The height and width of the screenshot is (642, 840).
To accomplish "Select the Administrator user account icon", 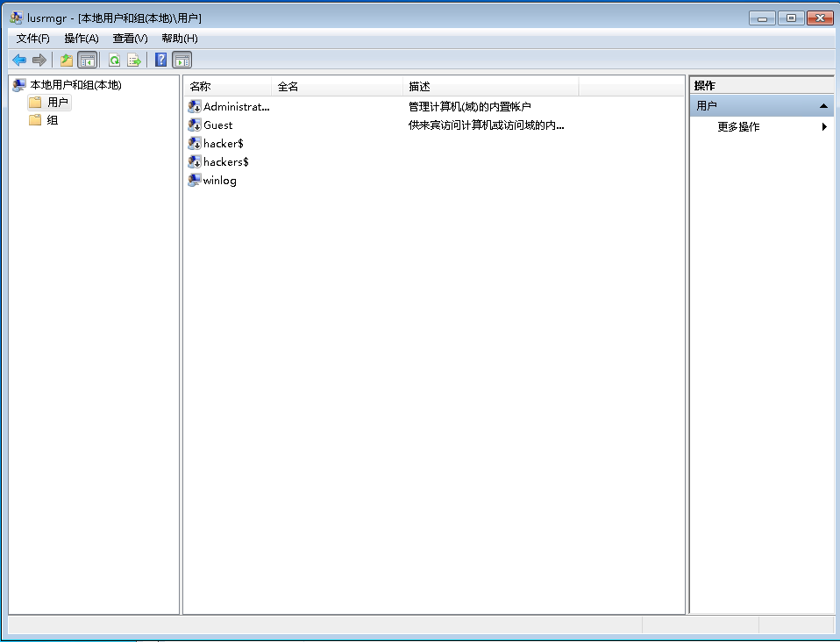I will tap(195, 107).
